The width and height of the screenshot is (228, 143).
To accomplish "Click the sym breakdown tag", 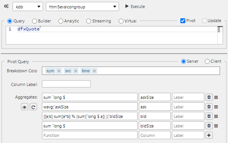I will pos(50,71).
